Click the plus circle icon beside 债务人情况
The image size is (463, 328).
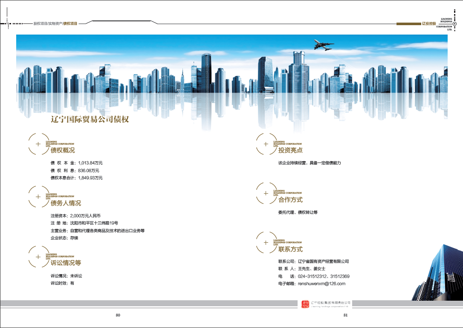[38, 197]
